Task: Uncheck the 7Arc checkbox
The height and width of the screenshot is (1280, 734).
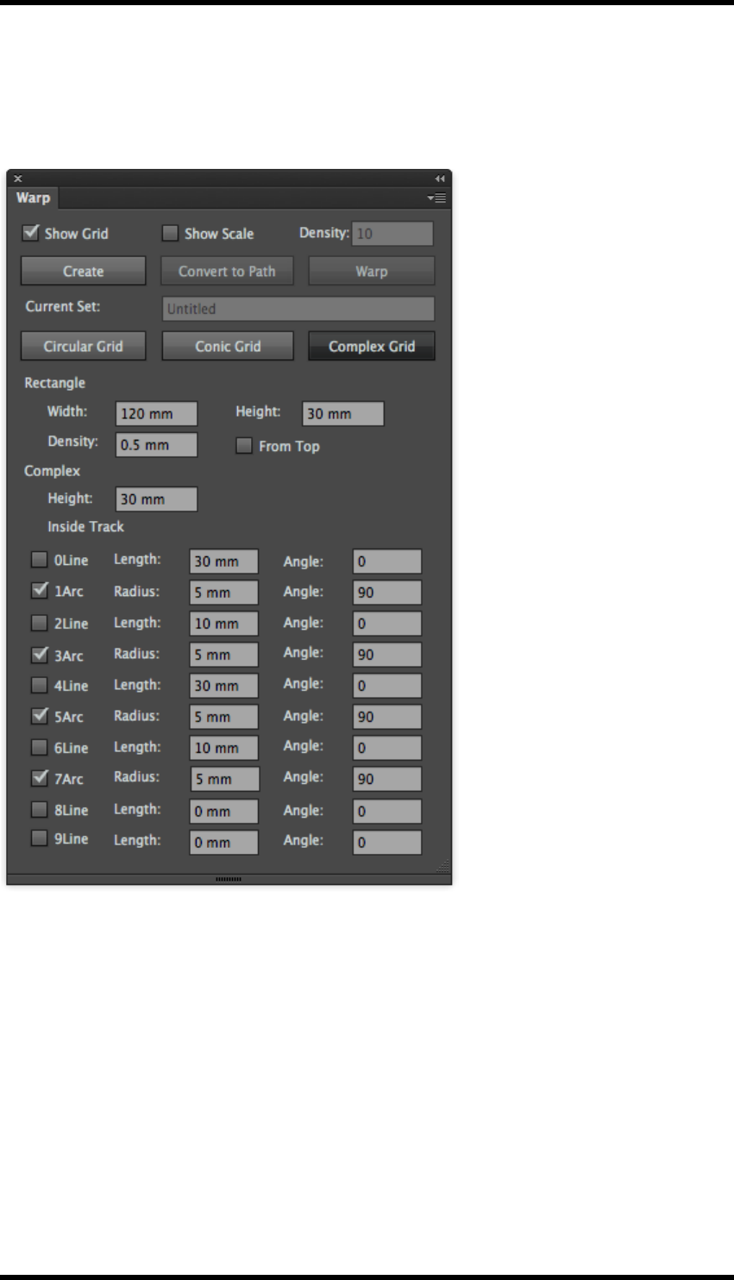Action: point(39,778)
